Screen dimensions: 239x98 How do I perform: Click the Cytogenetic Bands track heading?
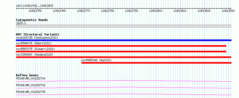click(x=32, y=20)
